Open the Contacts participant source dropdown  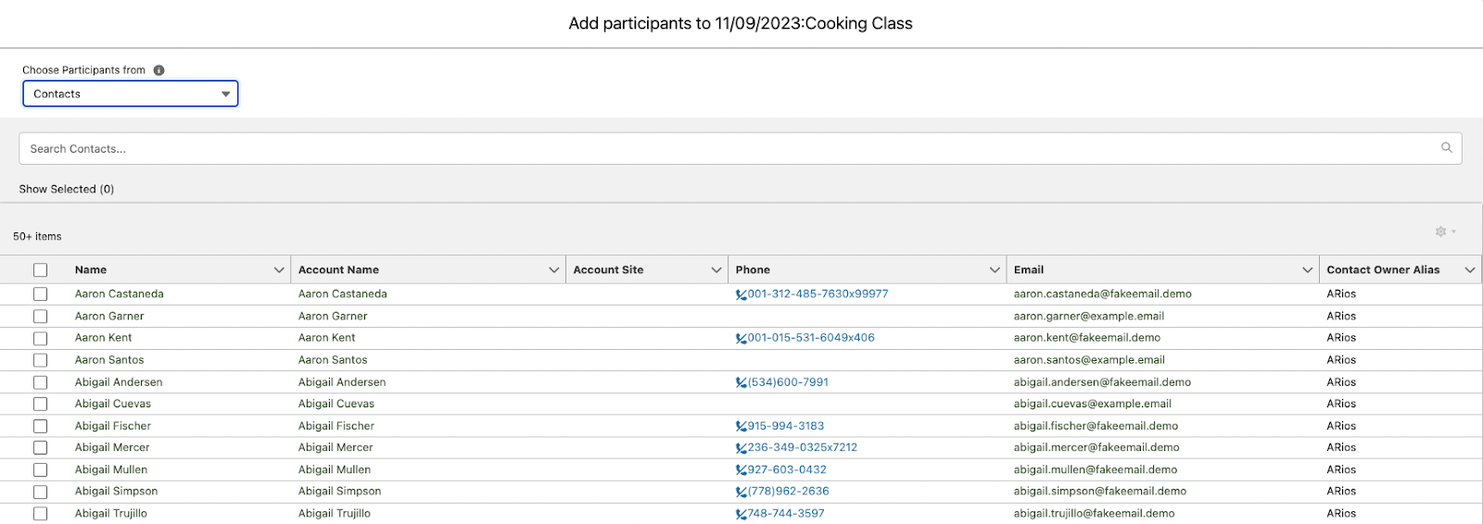pyautogui.click(x=131, y=94)
